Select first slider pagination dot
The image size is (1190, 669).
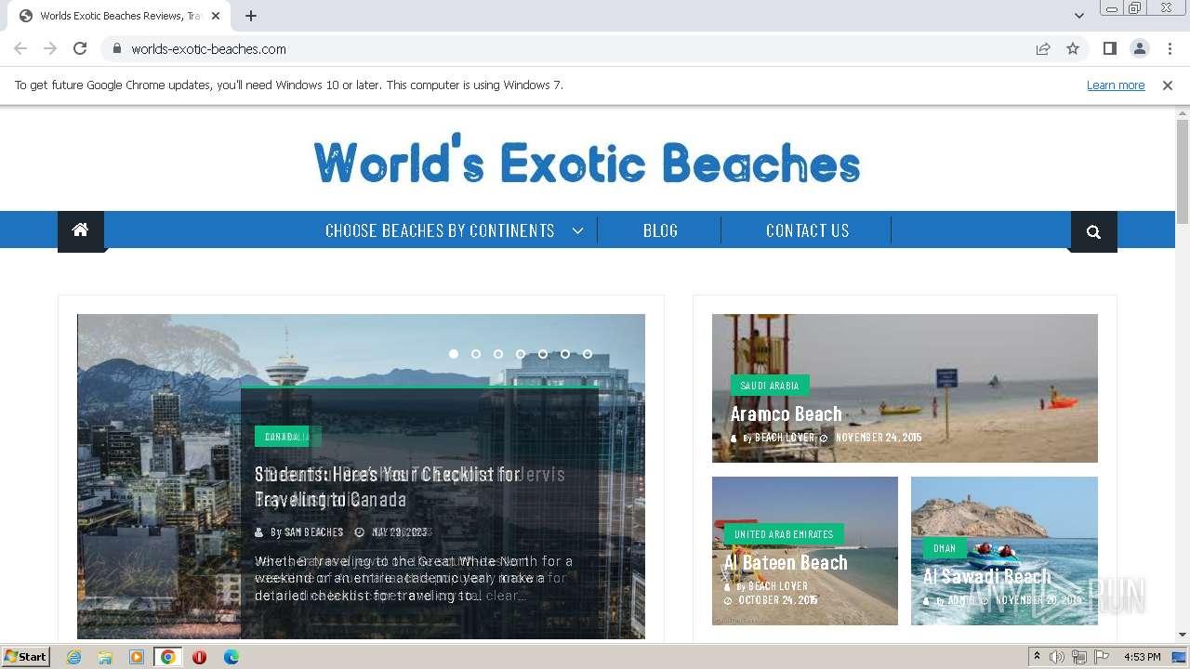click(x=454, y=354)
